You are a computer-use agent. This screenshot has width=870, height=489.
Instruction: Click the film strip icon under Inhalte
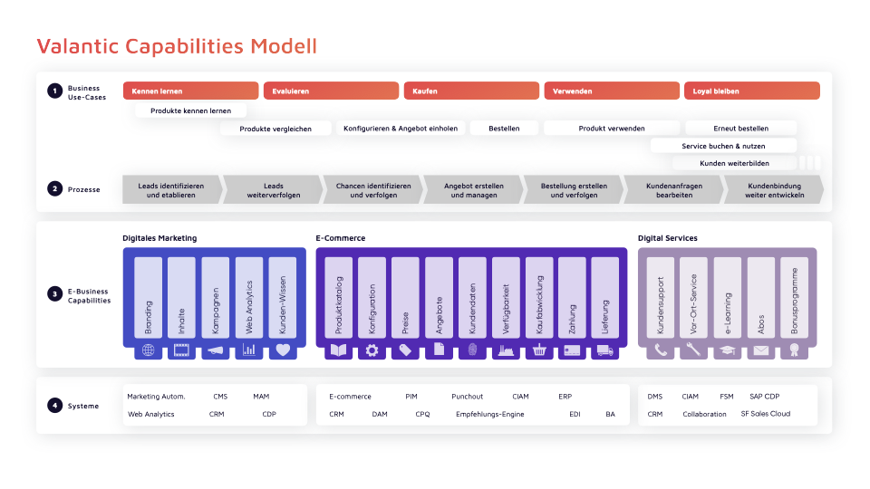click(x=182, y=350)
